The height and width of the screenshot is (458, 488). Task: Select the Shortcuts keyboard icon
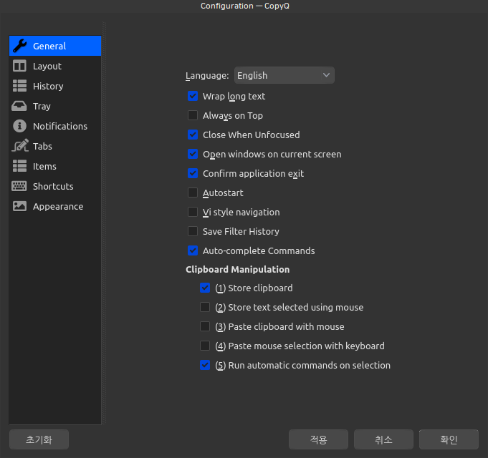[20, 186]
